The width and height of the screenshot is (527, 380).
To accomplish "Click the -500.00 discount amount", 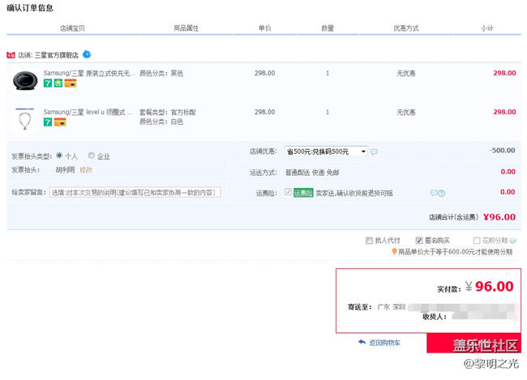I will (x=502, y=151).
